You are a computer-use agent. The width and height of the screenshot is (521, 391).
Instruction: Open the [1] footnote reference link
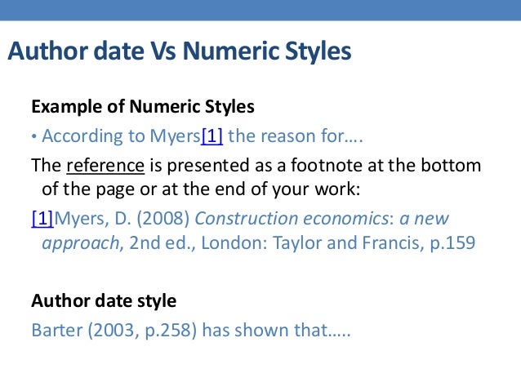point(42,219)
